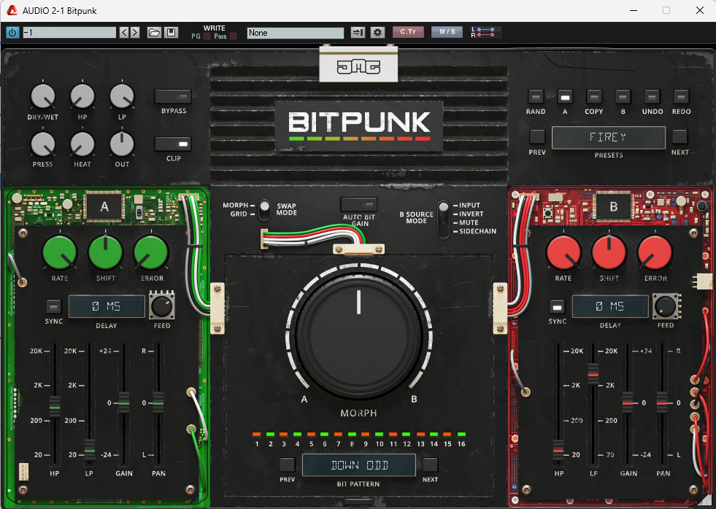Click the HEAT knob
The image size is (716, 509).
(x=82, y=144)
